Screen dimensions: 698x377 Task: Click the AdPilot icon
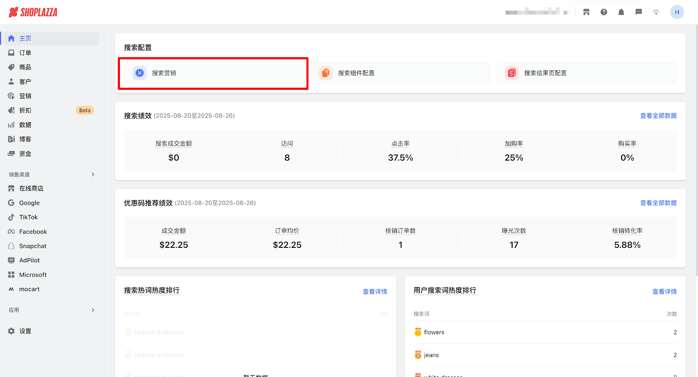click(x=11, y=260)
